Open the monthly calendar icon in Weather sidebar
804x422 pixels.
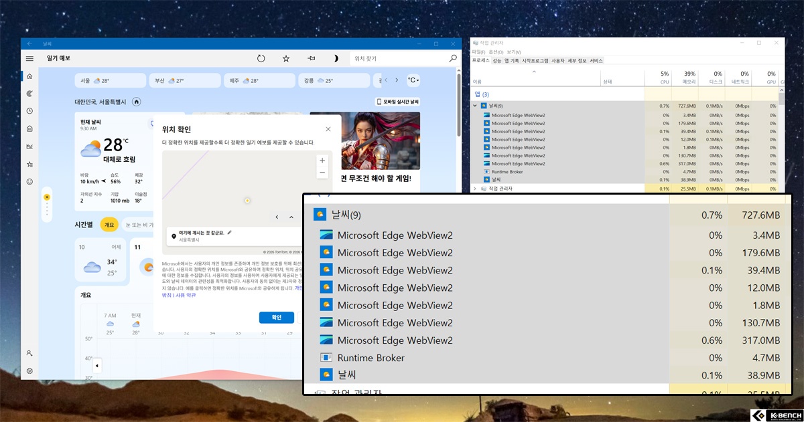coord(29,128)
